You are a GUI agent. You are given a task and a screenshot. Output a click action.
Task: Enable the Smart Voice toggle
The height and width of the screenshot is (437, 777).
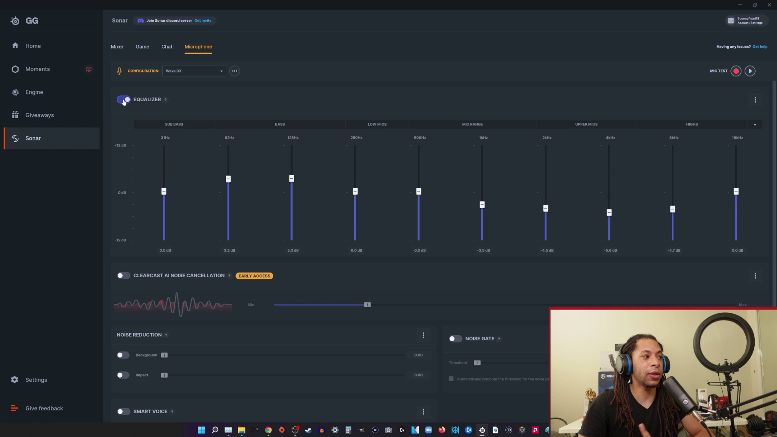tap(123, 412)
